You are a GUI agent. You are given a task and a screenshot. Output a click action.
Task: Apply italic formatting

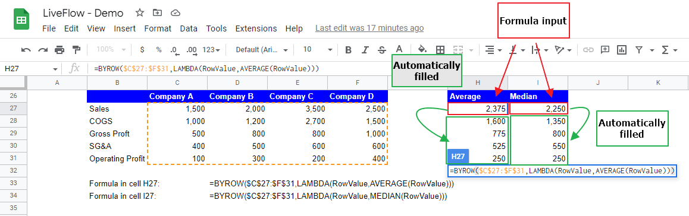pyautogui.click(x=365, y=50)
